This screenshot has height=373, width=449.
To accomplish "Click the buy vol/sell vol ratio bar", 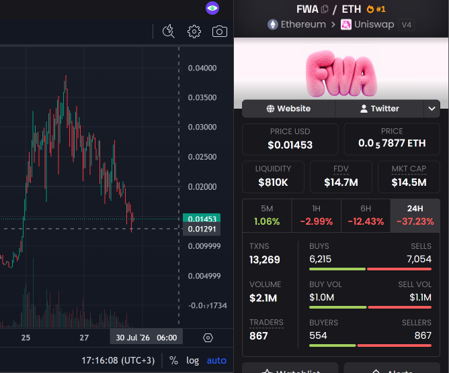I will click(370, 307).
